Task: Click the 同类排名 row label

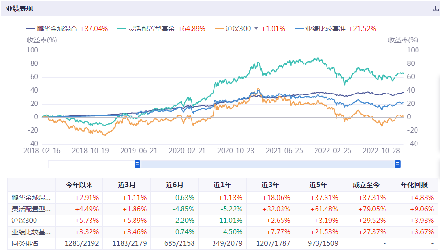Action: [x=25, y=244]
